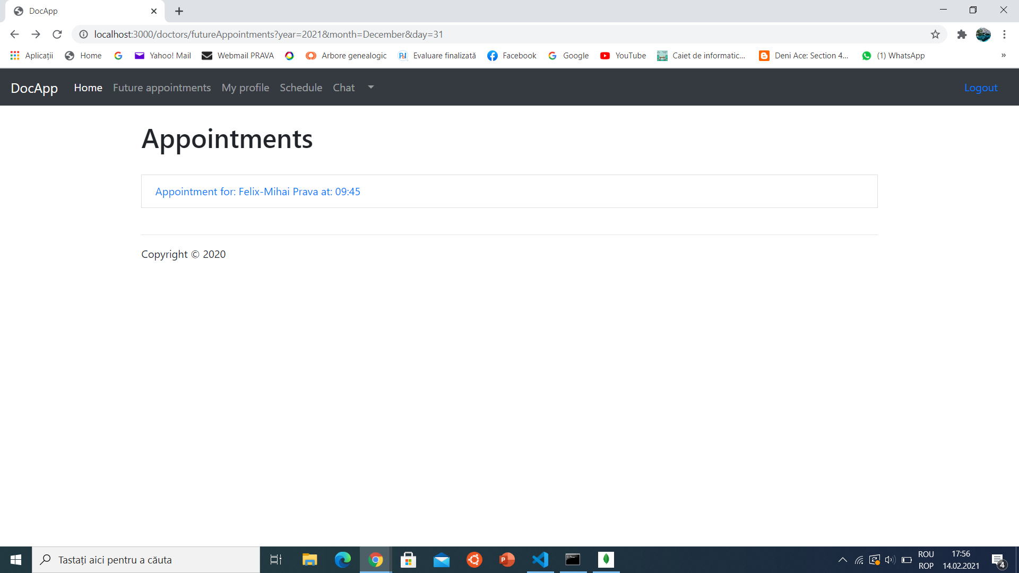
Task: Open Microsoft Store from the taskbar
Action: pyautogui.click(x=408, y=559)
